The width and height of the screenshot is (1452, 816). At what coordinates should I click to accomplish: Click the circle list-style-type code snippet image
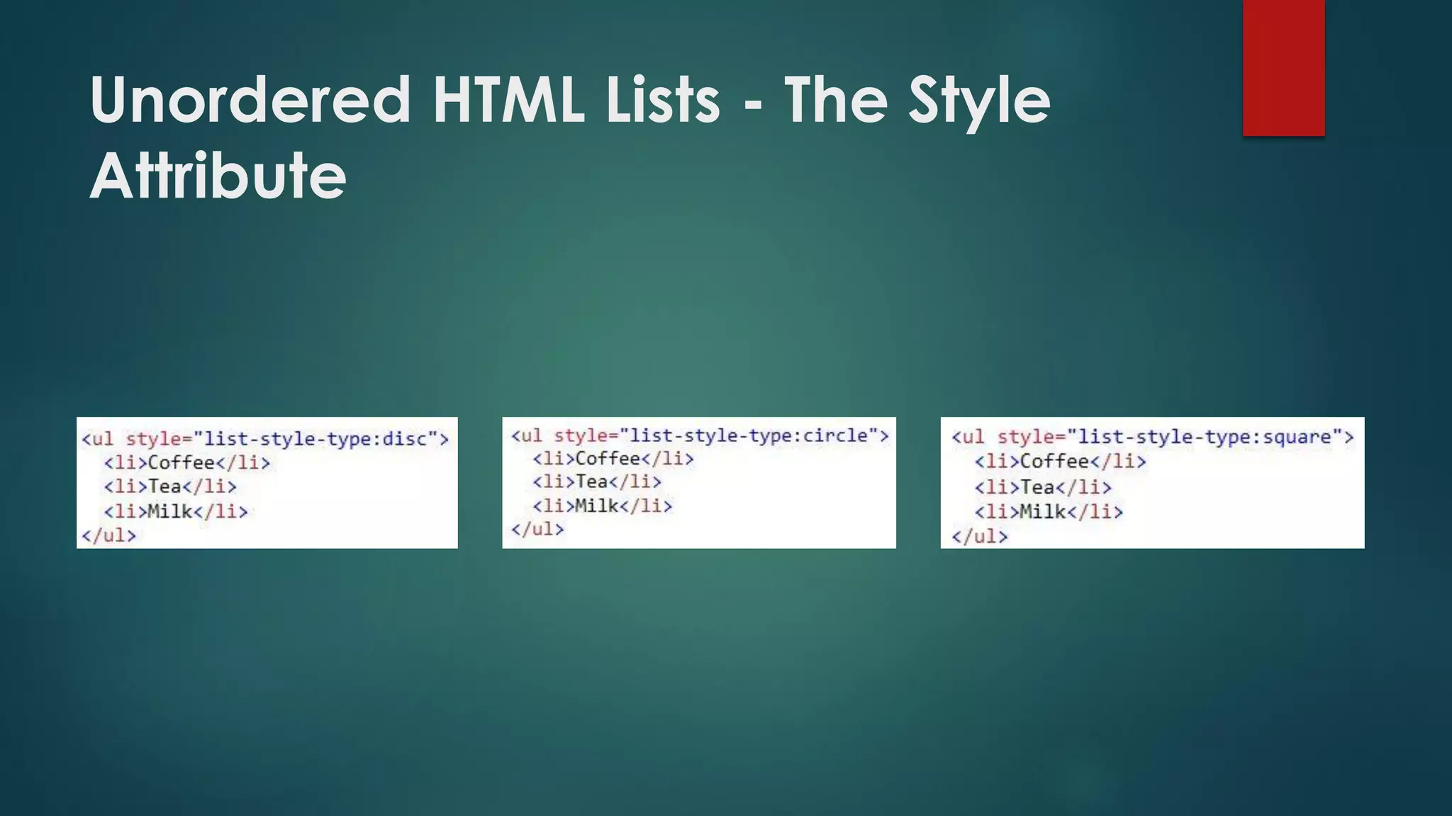pyautogui.click(x=699, y=482)
